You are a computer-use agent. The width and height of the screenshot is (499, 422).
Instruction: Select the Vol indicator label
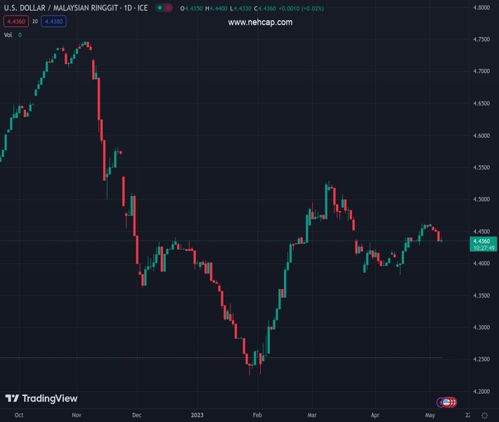[8, 34]
